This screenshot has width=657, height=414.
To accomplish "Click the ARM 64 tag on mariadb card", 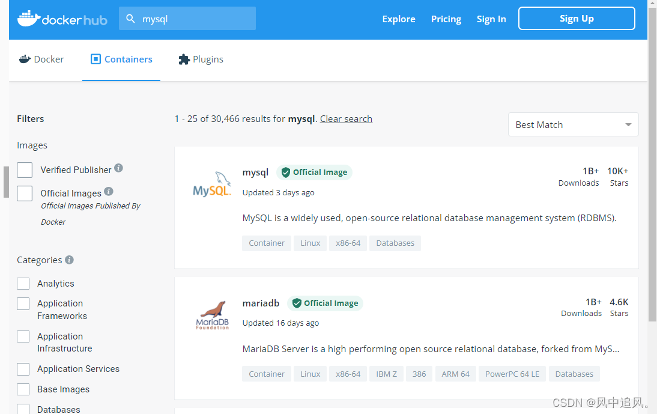I will [x=455, y=374].
